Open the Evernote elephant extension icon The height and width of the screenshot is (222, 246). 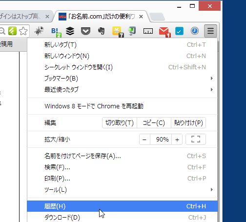click(102, 31)
